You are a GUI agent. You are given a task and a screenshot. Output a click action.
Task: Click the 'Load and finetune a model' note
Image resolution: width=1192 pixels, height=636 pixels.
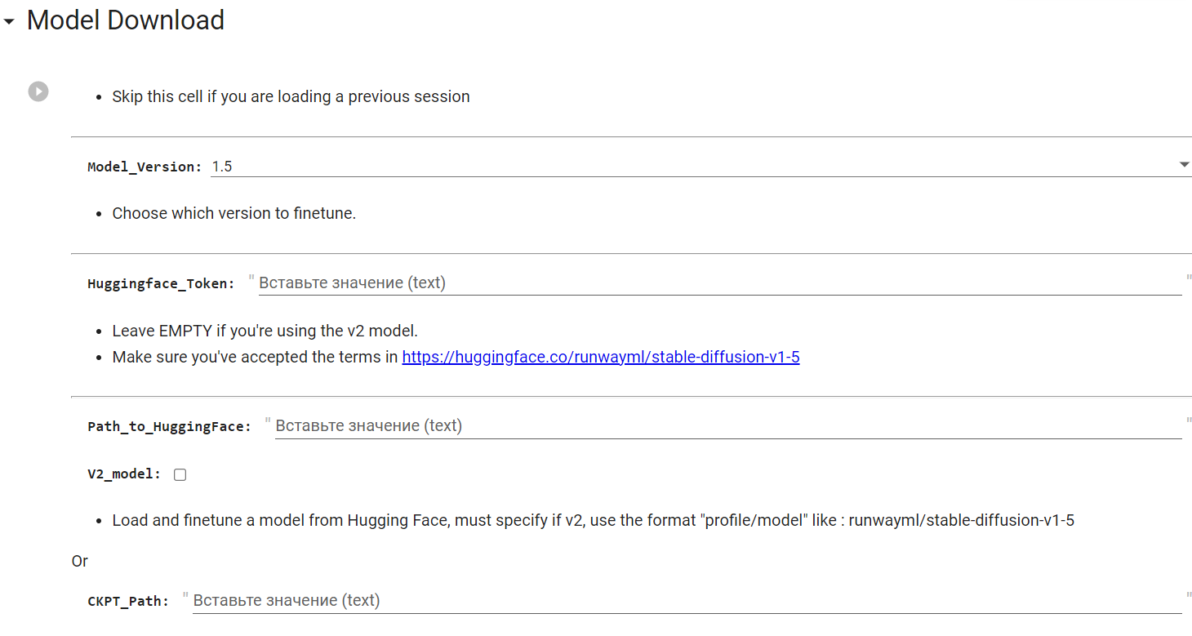[x=593, y=520]
